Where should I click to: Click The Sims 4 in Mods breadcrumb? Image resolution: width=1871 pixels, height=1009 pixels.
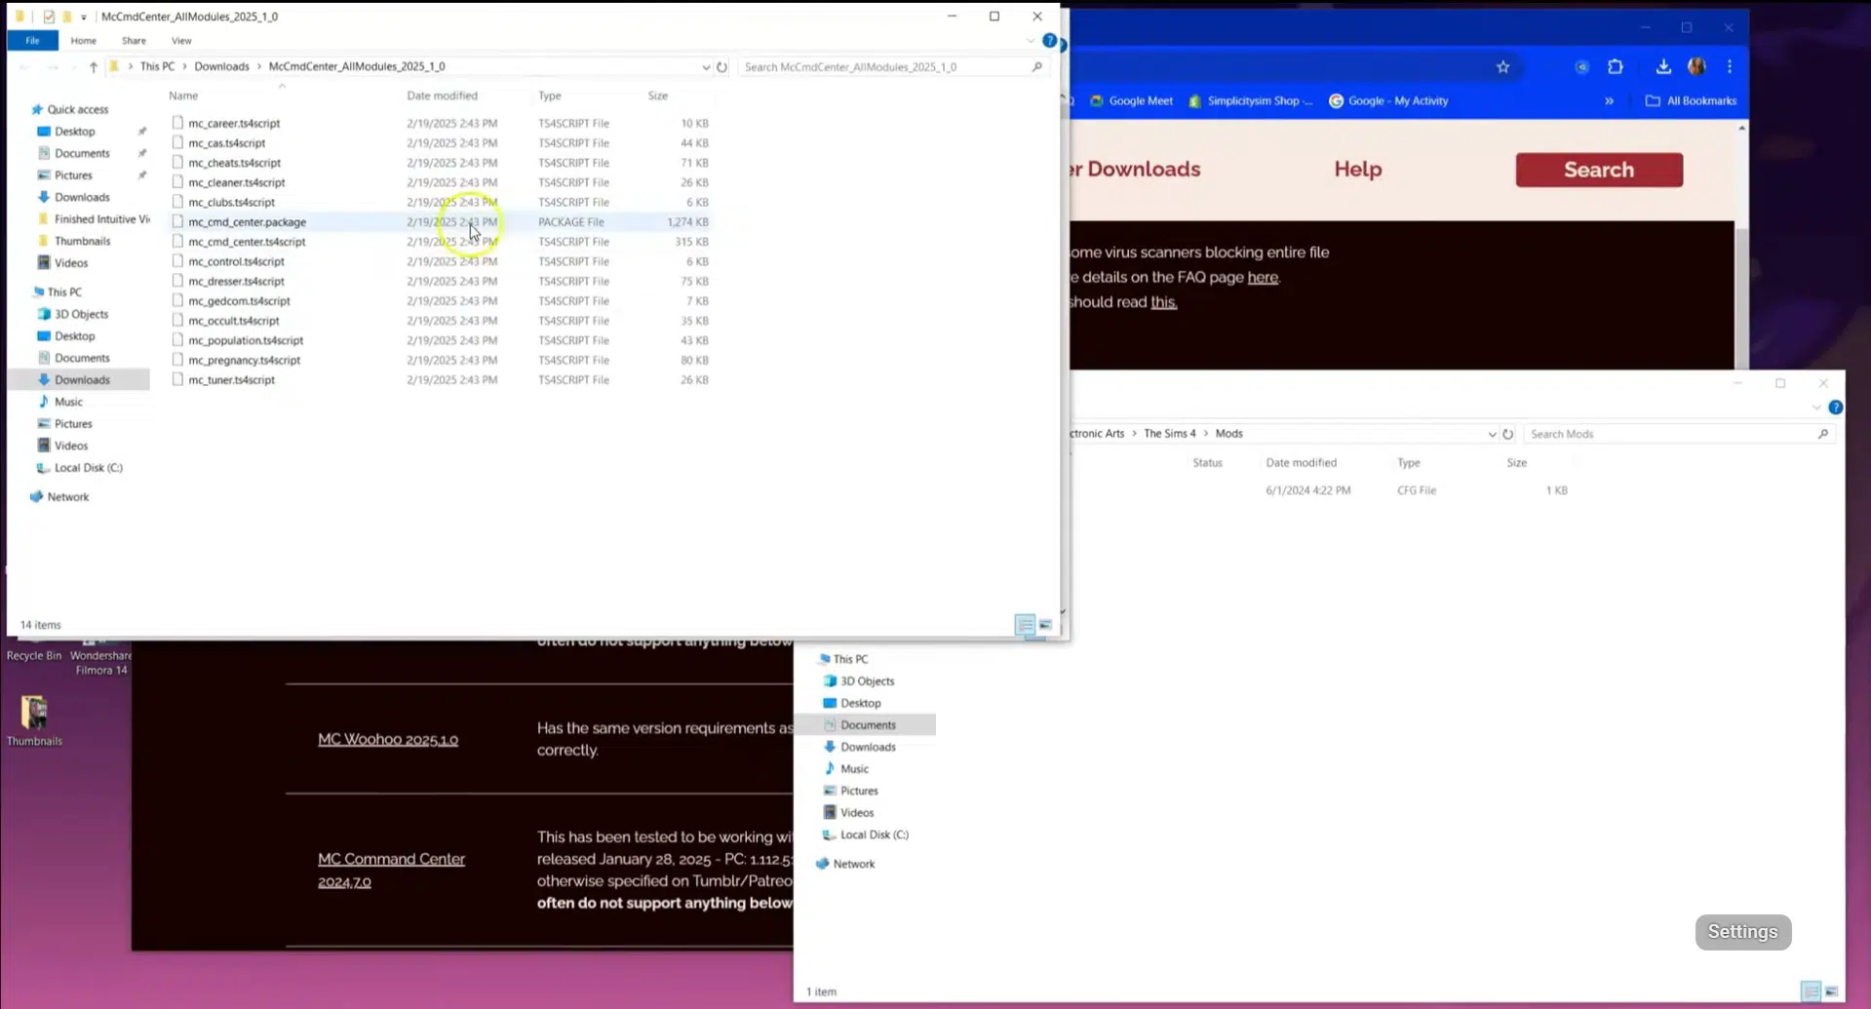point(1169,434)
